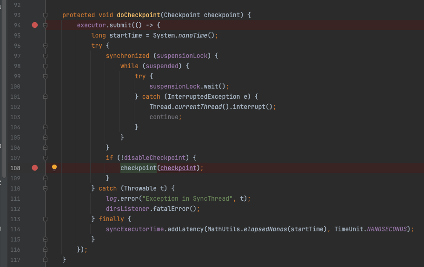The image size is (424, 267).
Task: Remove the breakpoint on line 94
Action: [35, 25]
